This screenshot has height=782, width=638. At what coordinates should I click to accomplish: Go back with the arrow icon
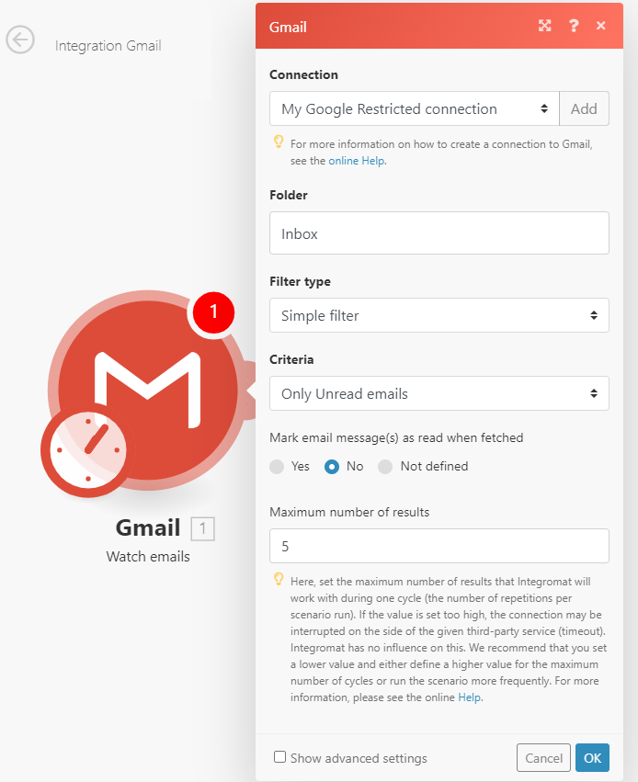click(20, 40)
